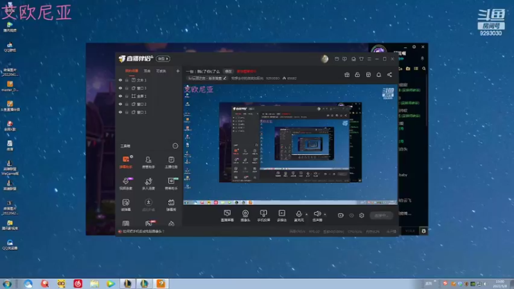Switch to the red highlighted scene tab
The image size is (514, 289).
click(132, 71)
